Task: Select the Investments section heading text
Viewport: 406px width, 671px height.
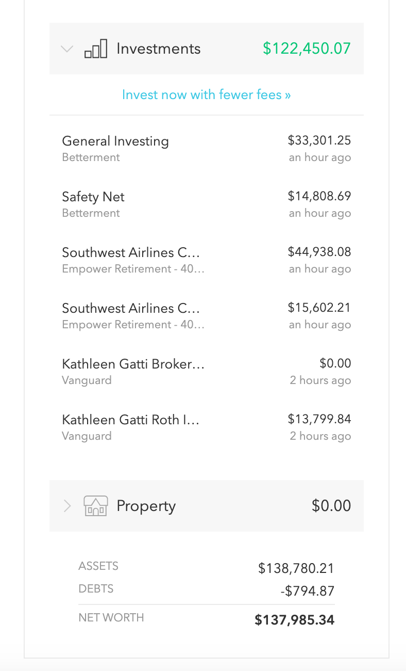Action: [158, 49]
